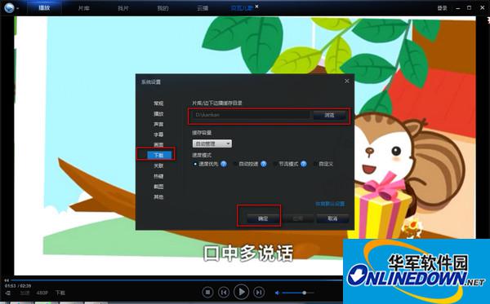The height and width of the screenshot is (304, 490).
Task: Open 声音 settings category
Action: (x=158, y=124)
